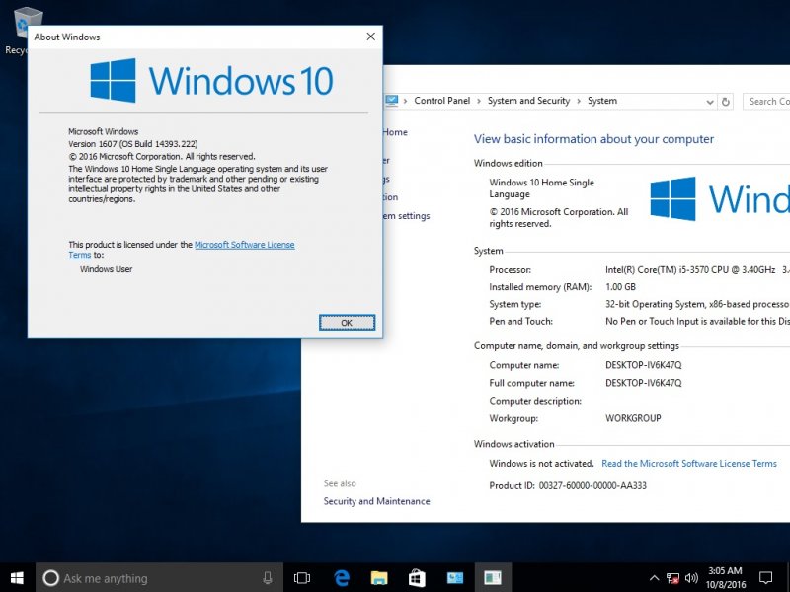Select the blue Control Panel taskbar icon
The height and width of the screenshot is (592, 790).
(x=454, y=578)
